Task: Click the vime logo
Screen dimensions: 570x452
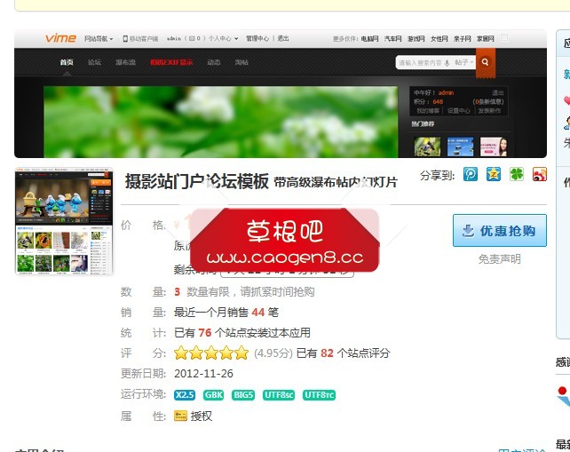Action: (x=60, y=38)
